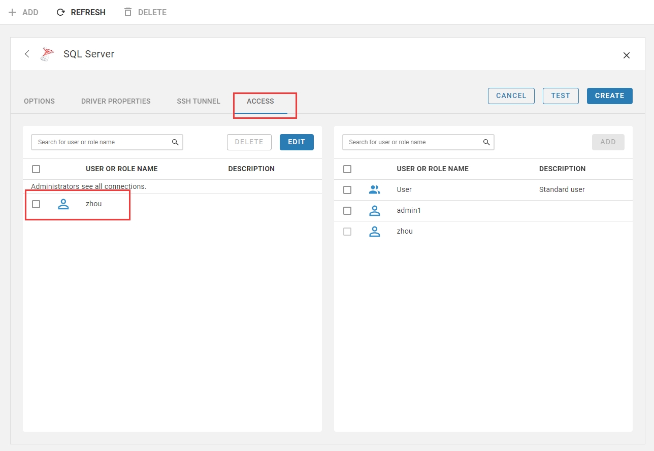Click search magnifier in granted users panel
654x451 pixels.
tap(175, 142)
